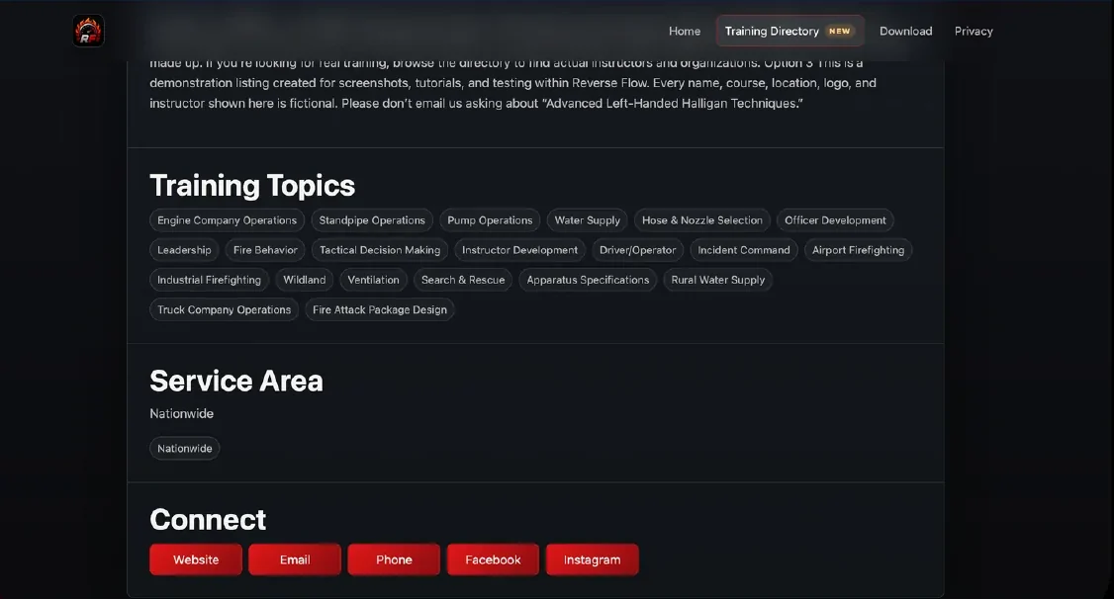Screen dimensions: 1114x599
Task: Click the Tactical Decision Making tag
Action: pos(379,250)
